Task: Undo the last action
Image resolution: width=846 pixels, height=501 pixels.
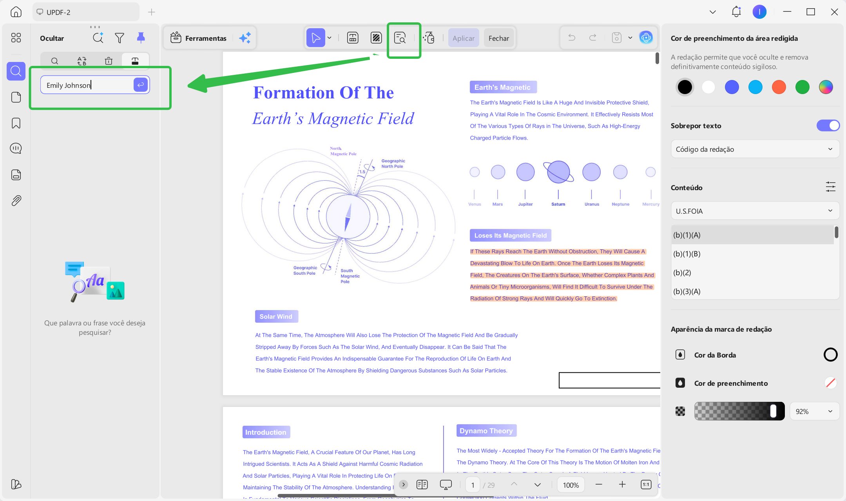Action: pos(572,38)
